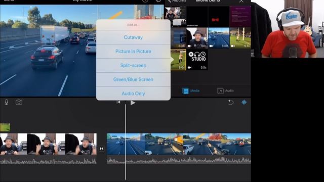Go back to Albums
Screen dimensions: 324x182
coord(177,1)
